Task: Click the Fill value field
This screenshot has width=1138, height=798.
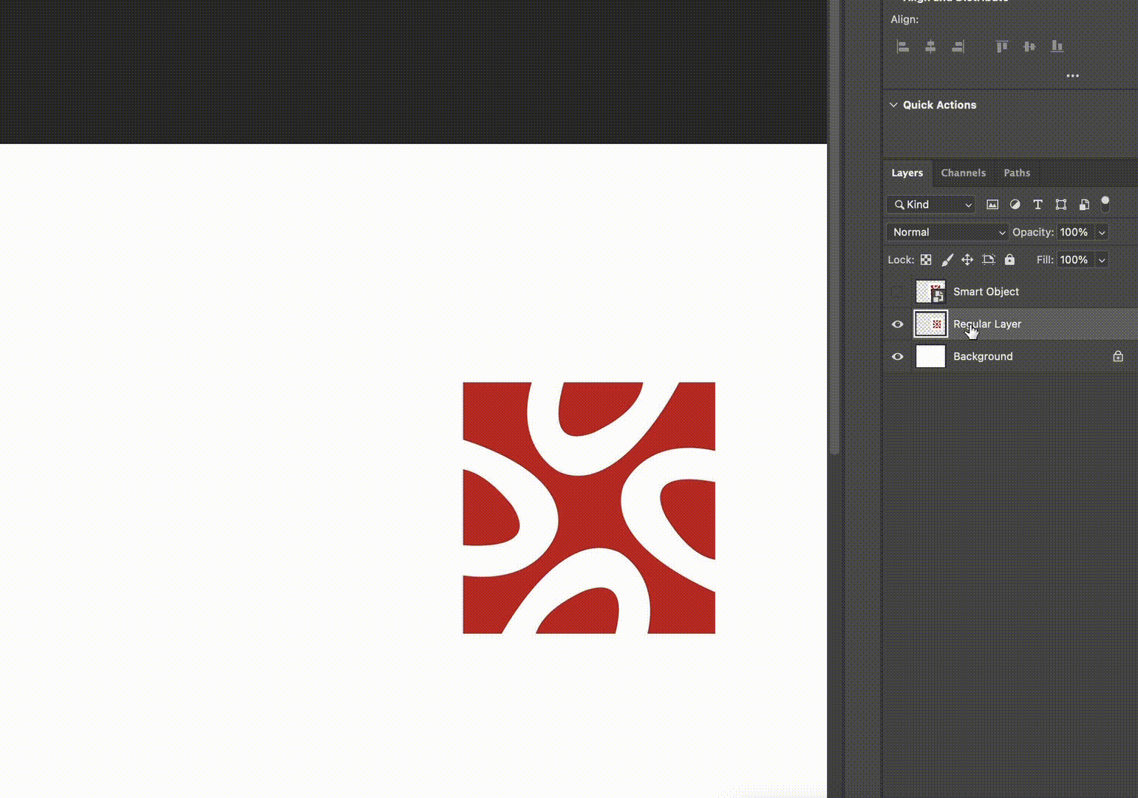Action: [1075, 259]
